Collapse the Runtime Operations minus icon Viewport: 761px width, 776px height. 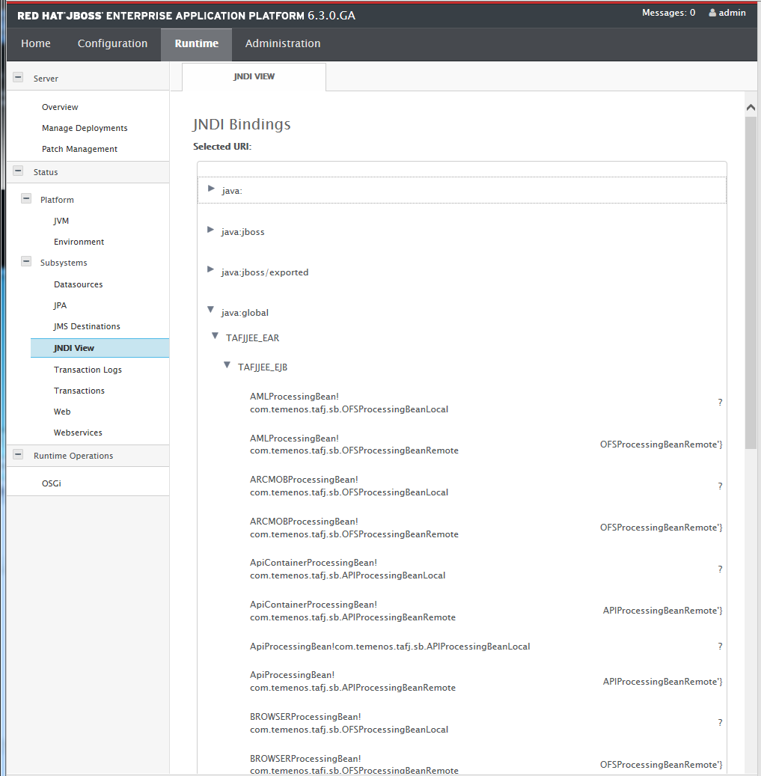pos(18,455)
